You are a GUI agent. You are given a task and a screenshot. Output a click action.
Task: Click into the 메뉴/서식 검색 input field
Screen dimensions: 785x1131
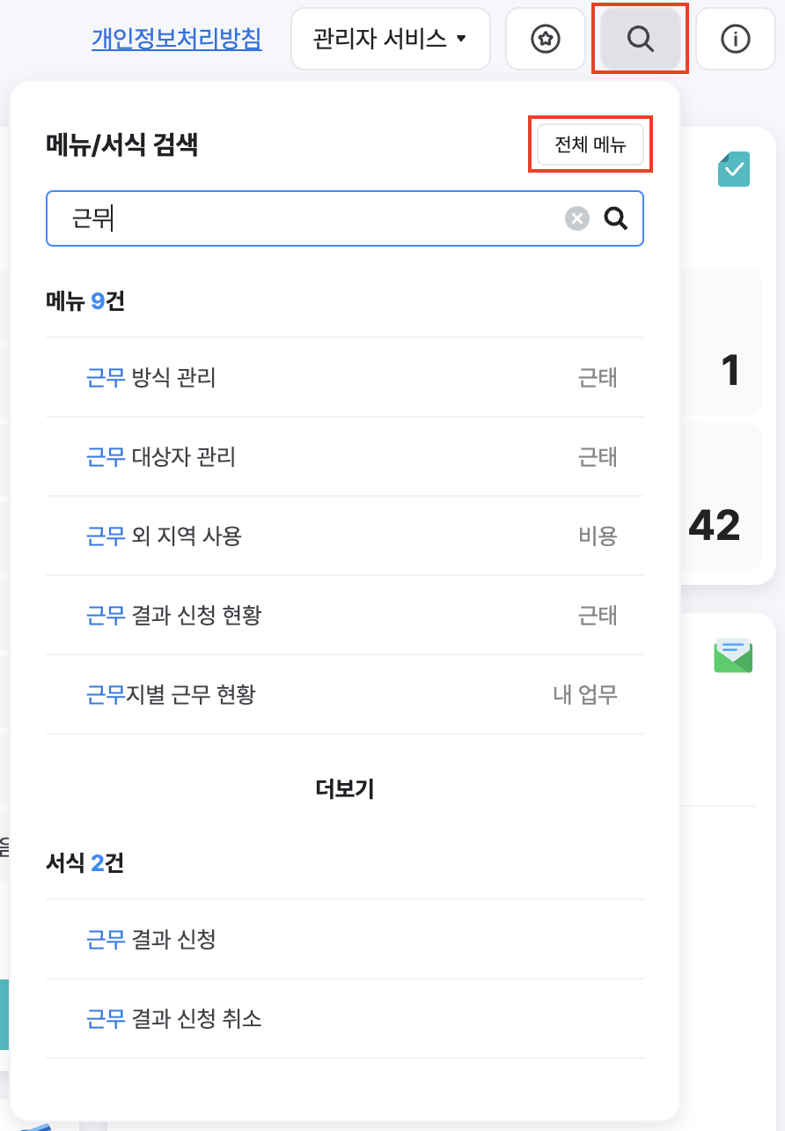pos(308,218)
